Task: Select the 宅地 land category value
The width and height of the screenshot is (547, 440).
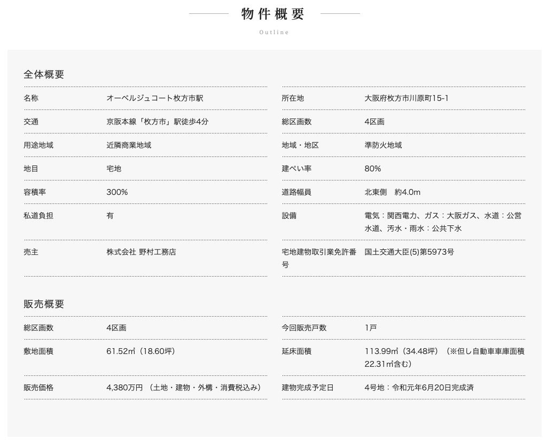Action: click(114, 169)
